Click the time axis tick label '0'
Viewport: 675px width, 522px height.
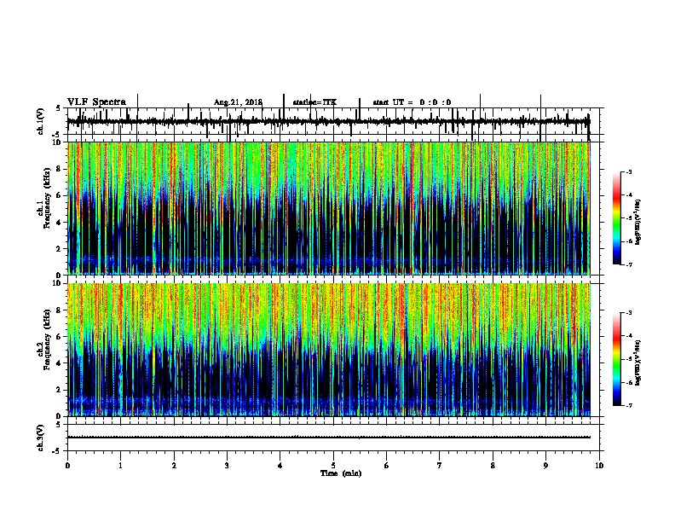pyautogui.click(x=67, y=466)
